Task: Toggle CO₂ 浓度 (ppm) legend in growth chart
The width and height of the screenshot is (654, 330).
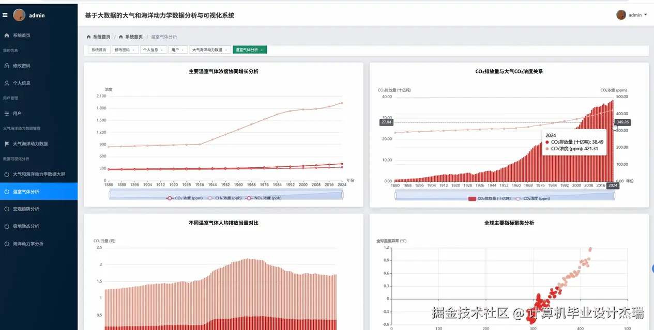Action: pos(184,198)
